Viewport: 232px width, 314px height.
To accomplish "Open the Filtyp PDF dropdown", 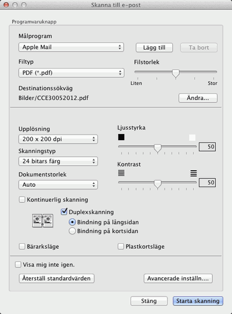I will pos(71,73).
